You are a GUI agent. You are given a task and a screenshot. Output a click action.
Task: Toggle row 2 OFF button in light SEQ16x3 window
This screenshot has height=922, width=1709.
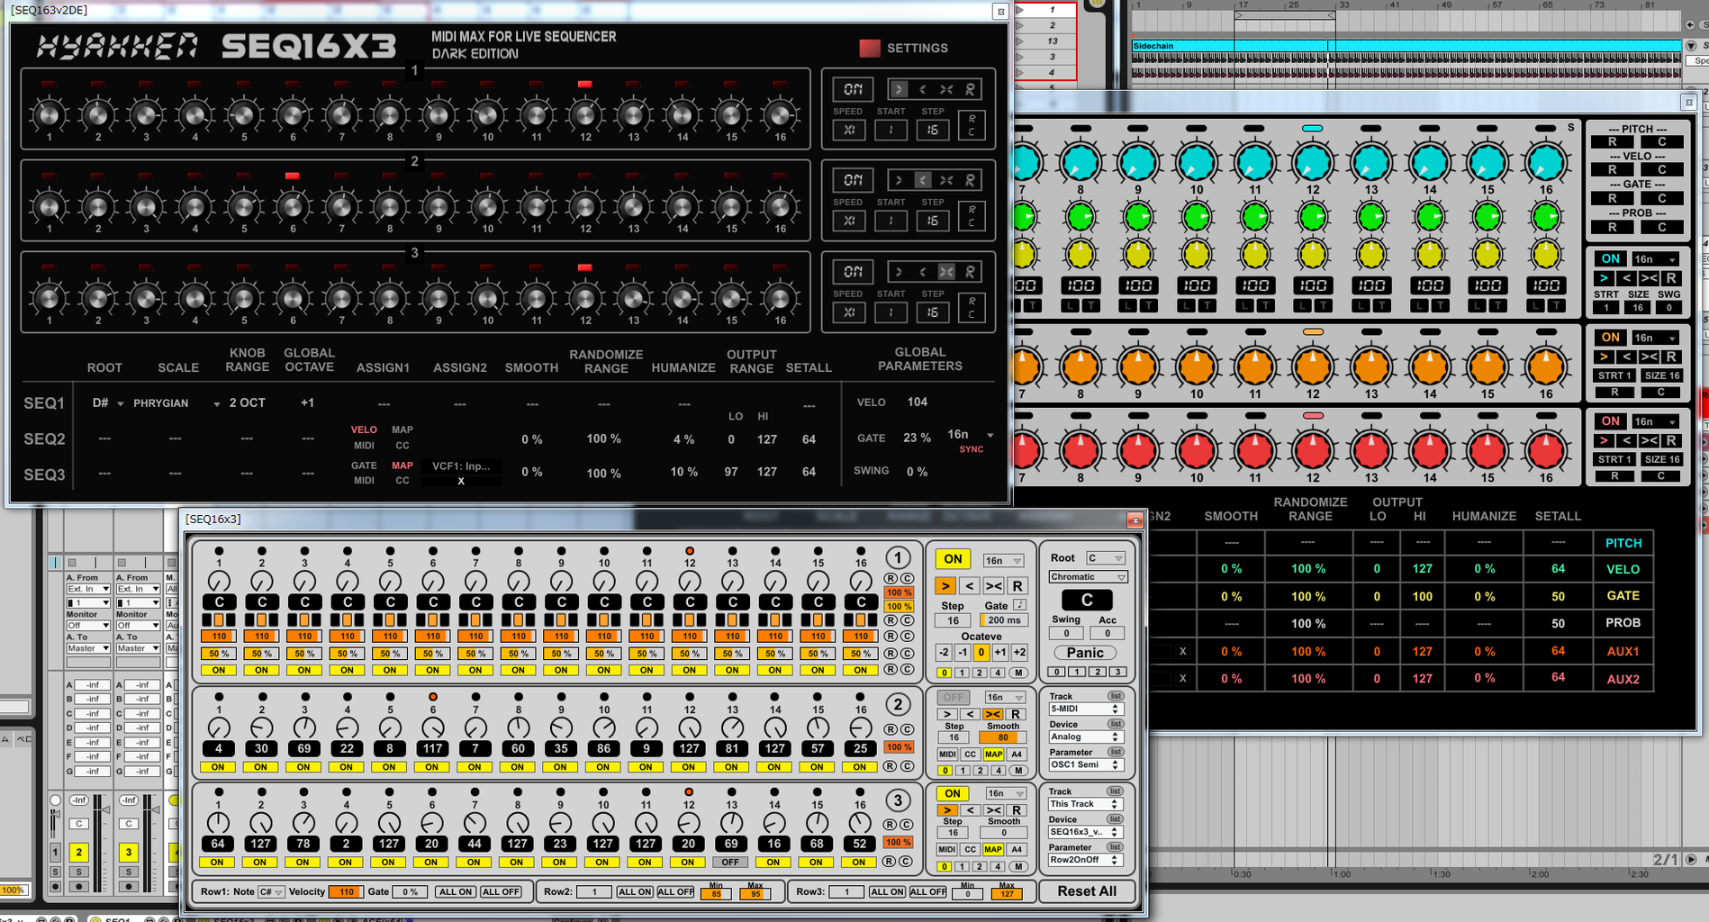953,697
